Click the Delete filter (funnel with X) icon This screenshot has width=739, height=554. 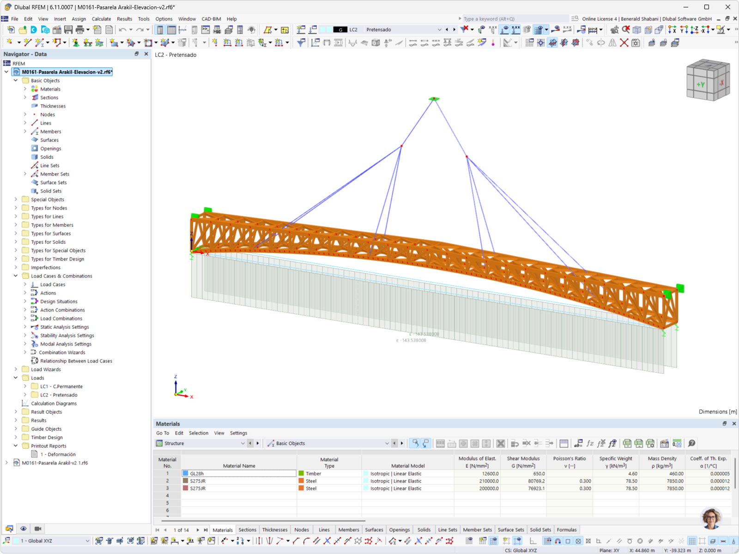click(x=464, y=30)
